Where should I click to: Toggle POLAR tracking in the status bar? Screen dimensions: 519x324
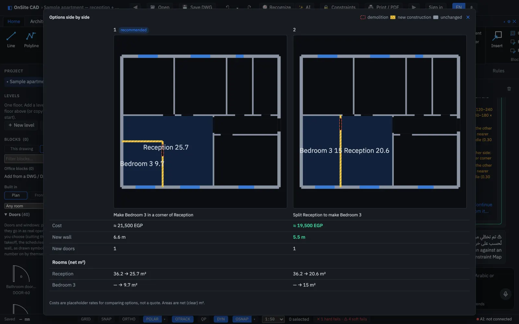click(152, 319)
